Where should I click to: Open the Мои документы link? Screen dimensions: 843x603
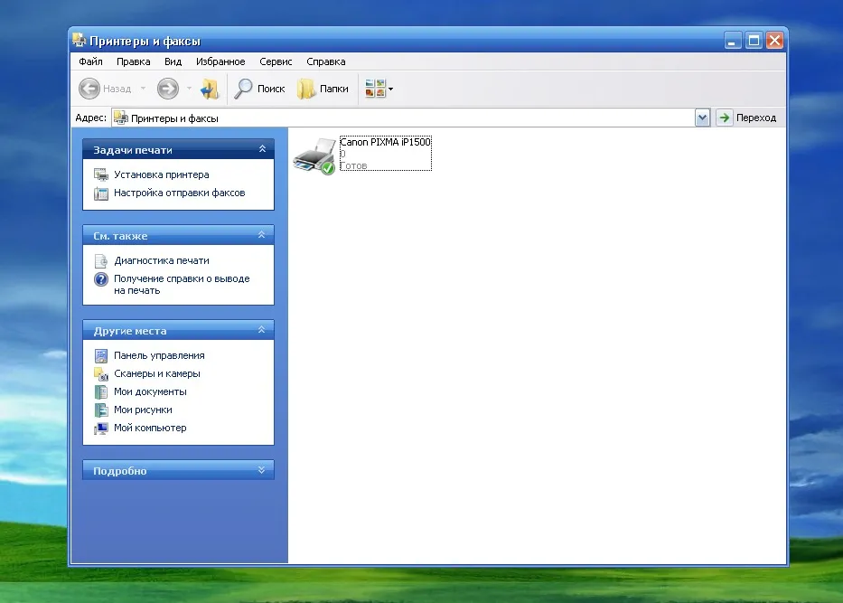150,392
